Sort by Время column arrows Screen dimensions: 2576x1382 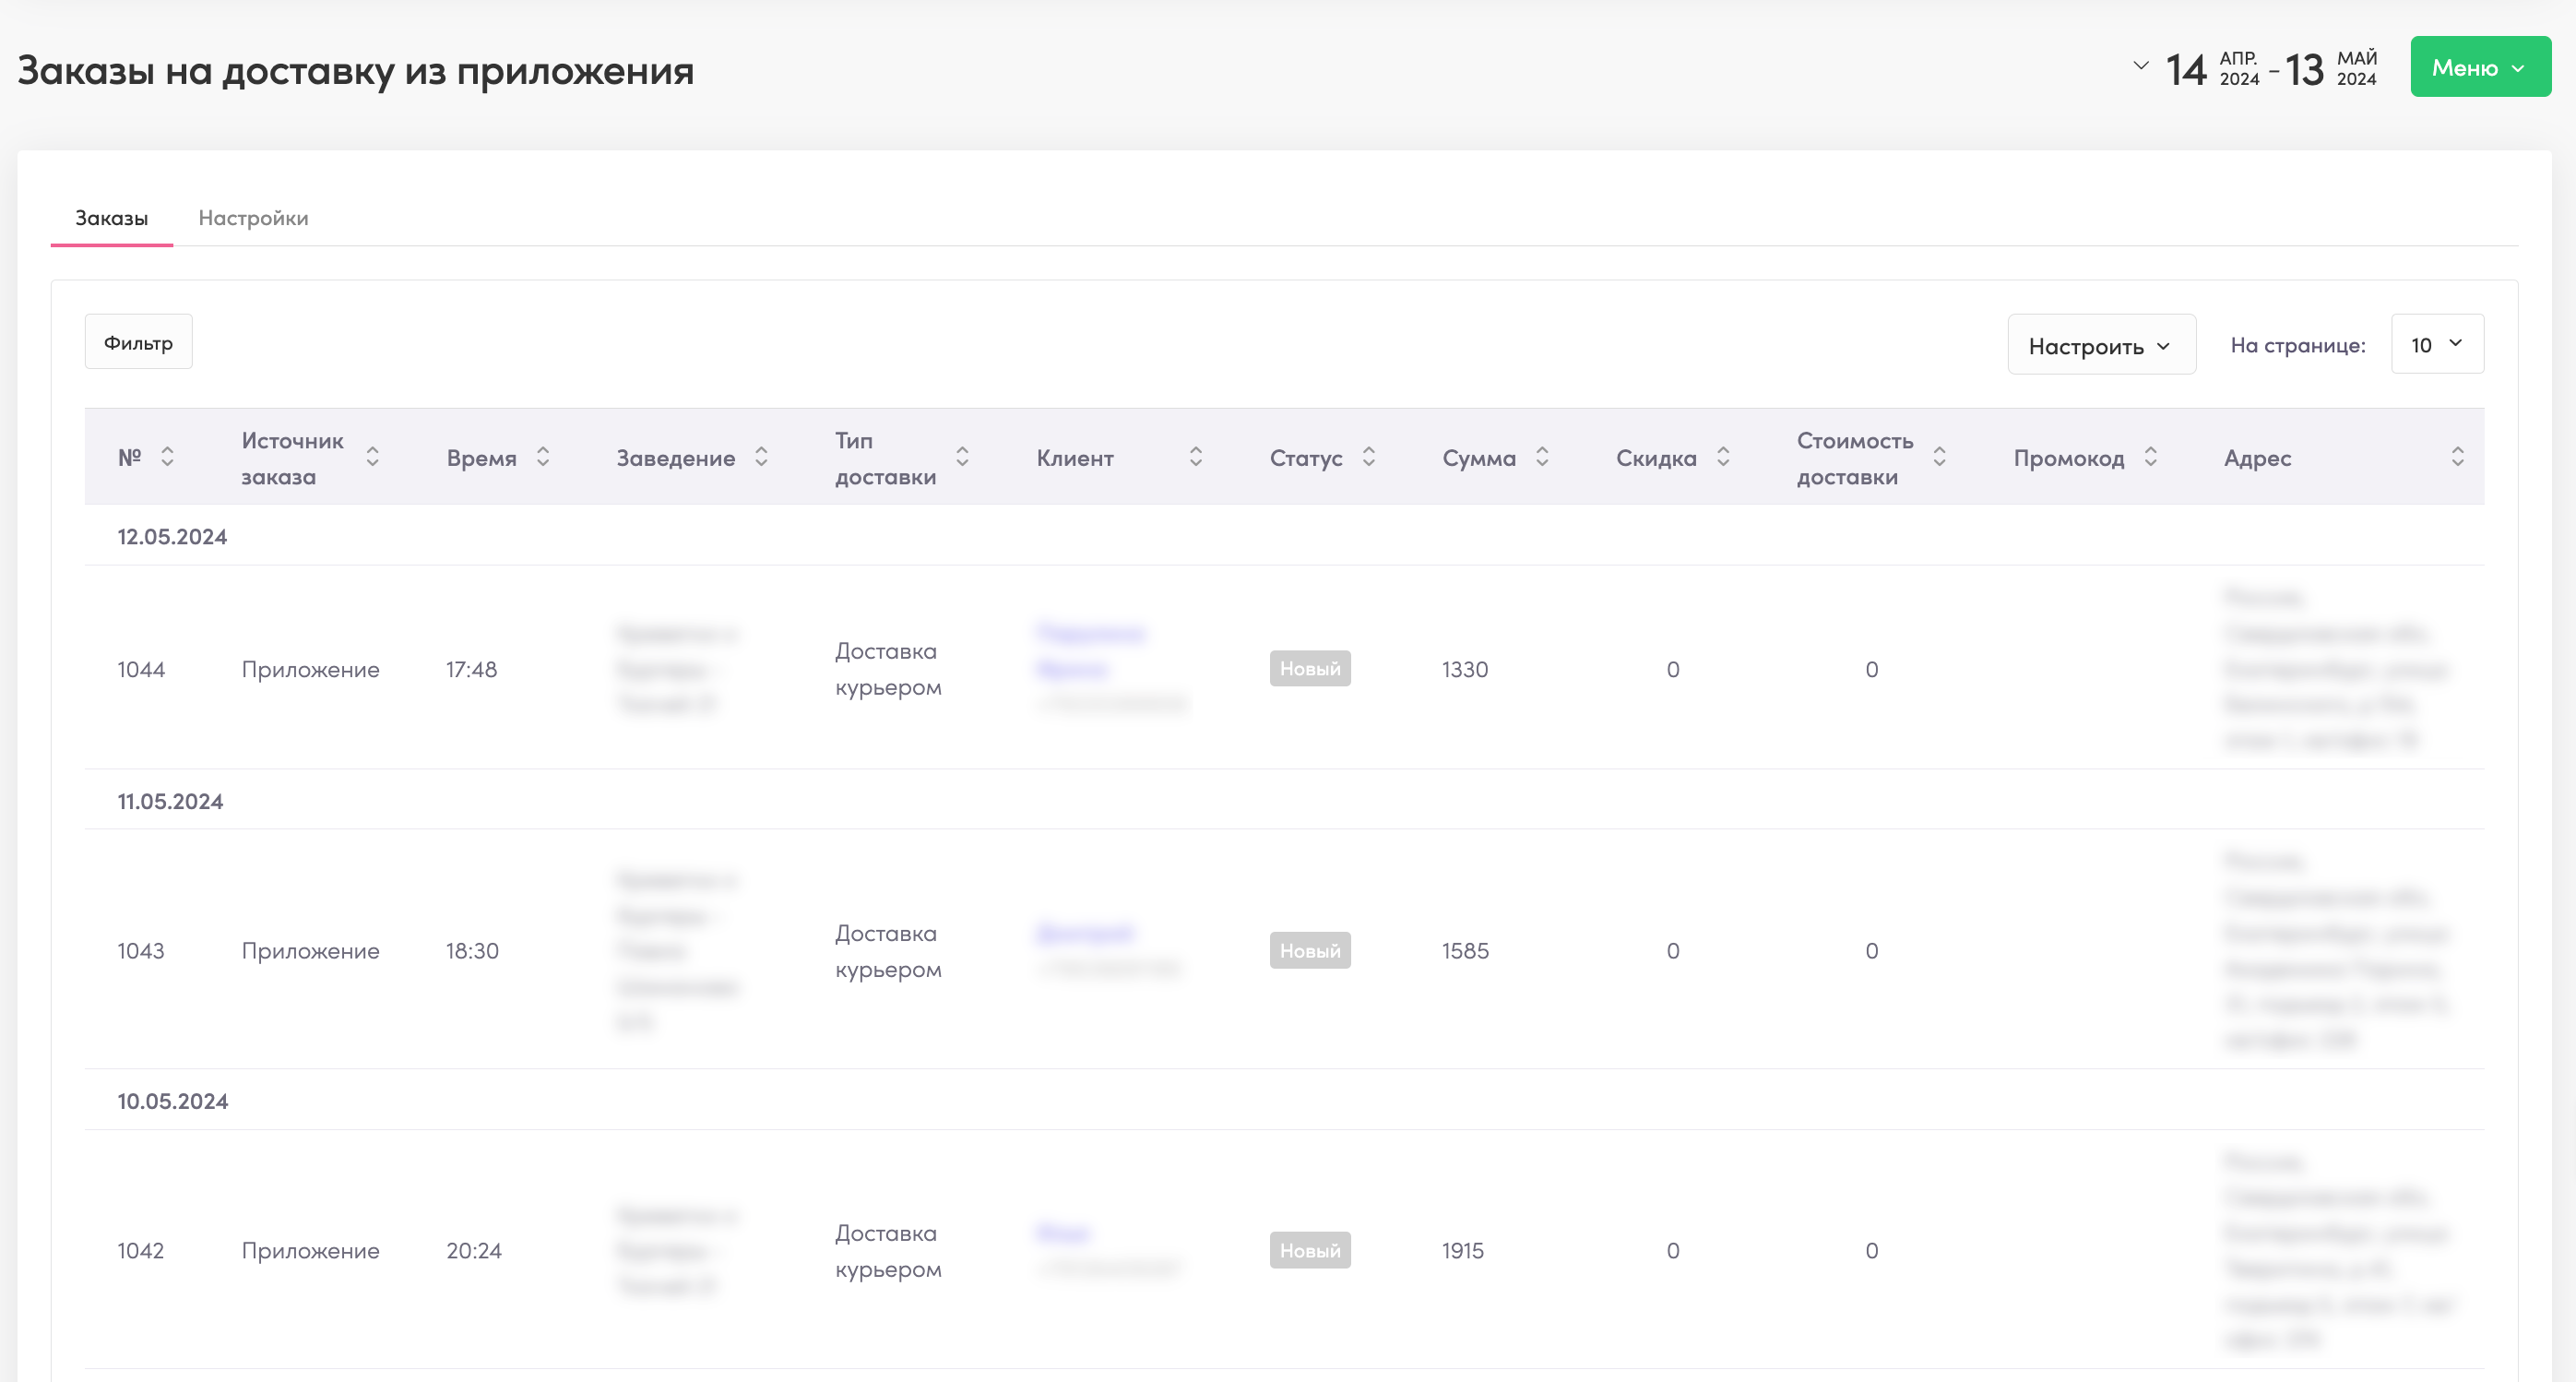[543, 457]
